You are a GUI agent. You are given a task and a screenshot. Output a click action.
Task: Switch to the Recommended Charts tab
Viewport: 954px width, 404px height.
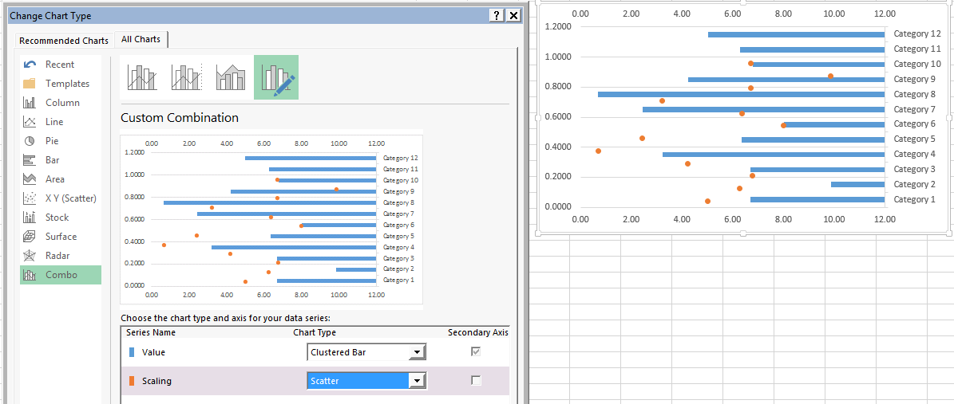[x=64, y=41]
